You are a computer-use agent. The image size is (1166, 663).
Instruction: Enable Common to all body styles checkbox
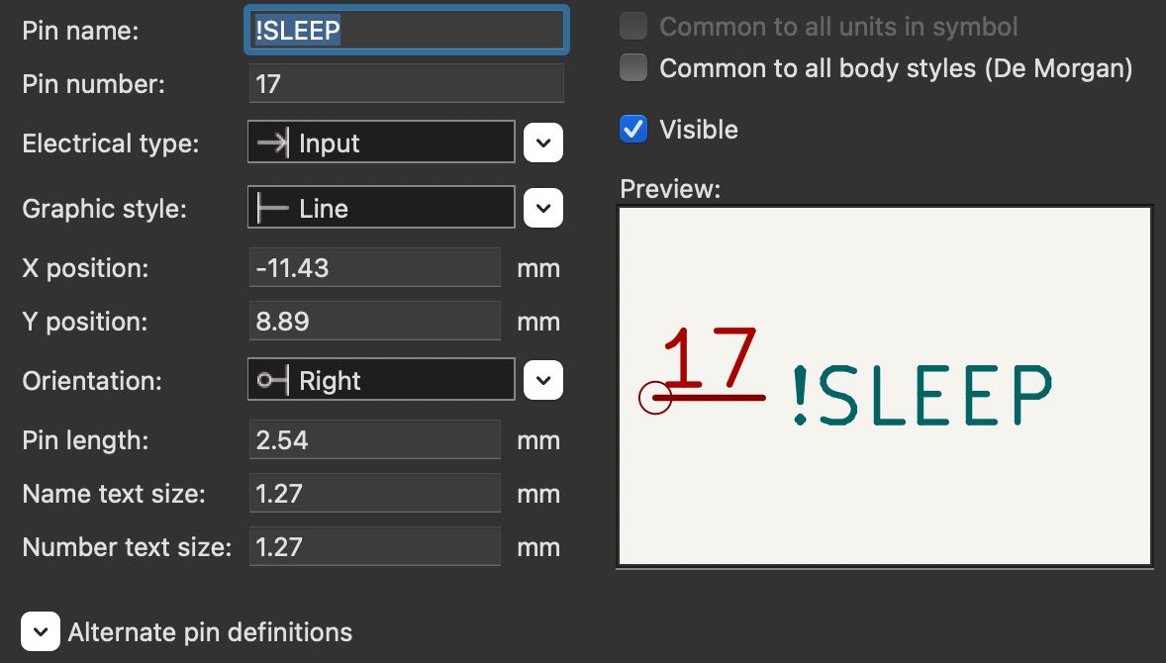[x=633, y=68]
